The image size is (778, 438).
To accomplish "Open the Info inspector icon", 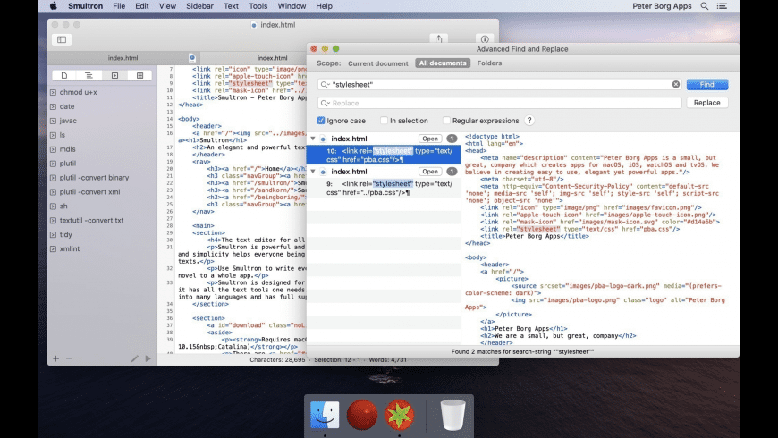I will click(x=484, y=39).
